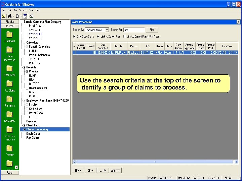Open the Multi-Plan Operations folder in the sidebar
Screen dimensions: 242x181
click(x=9, y=130)
